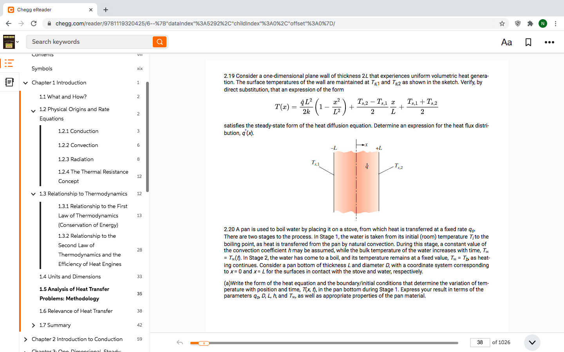
Task: Open browser extensions puzzle icon
Action: coord(530,23)
